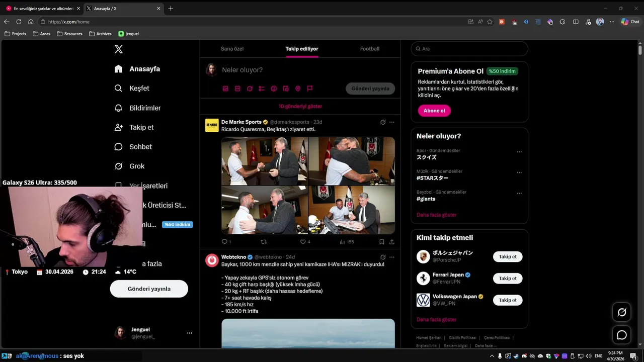The height and width of the screenshot is (362, 644).
Task: Click Grok enhance icon in composer
Action: (x=250, y=88)
